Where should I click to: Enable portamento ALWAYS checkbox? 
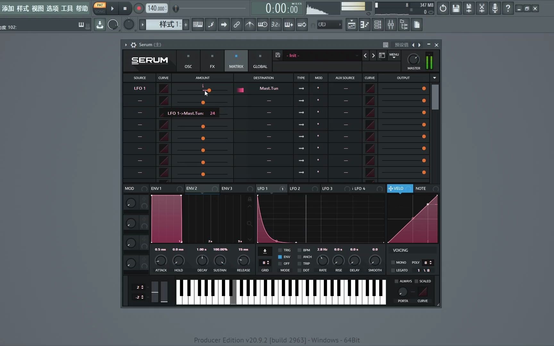click(x=396, y=281)
